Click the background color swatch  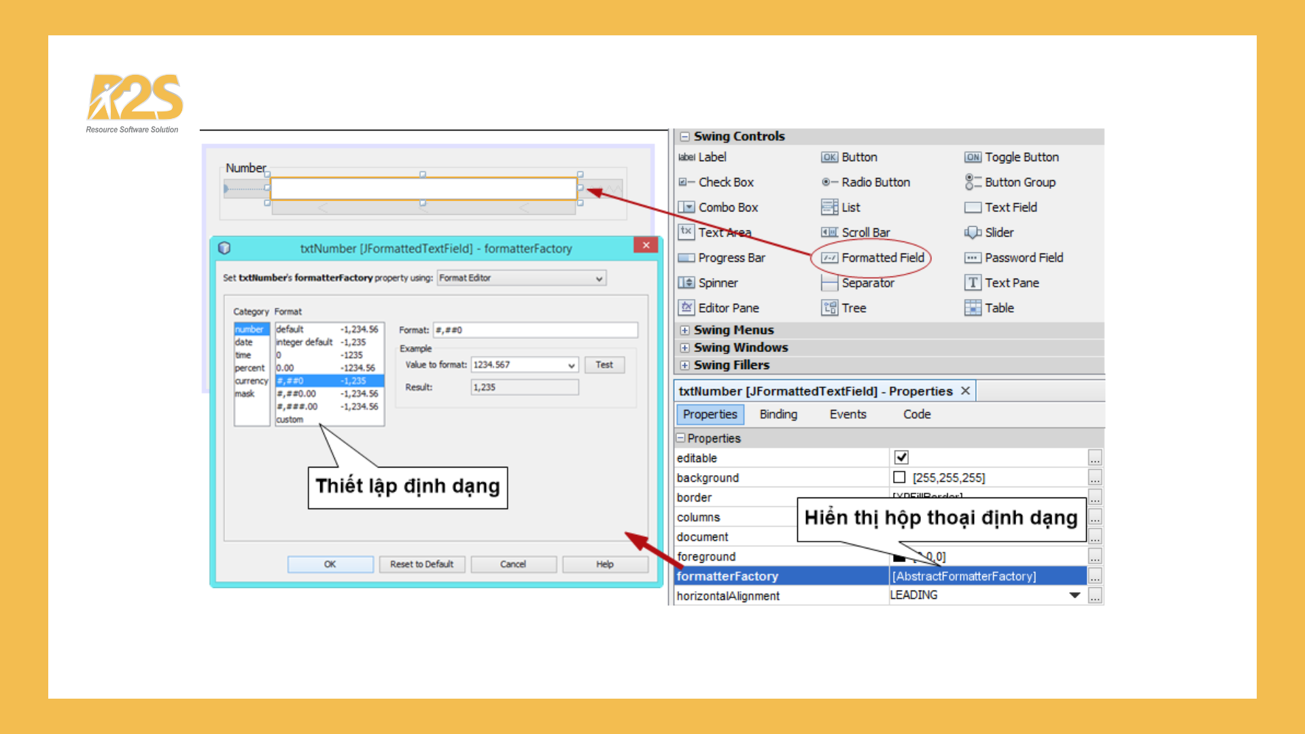(899, 477)
